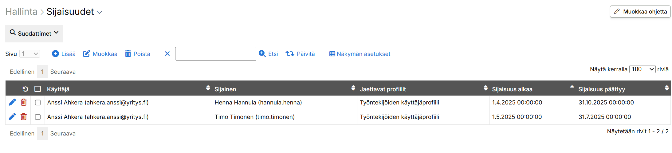Image resolution: width=672 pixels, height=153 pixels.
Task: Click the pencil icon for Timo Timonen row
Action: 12,117
